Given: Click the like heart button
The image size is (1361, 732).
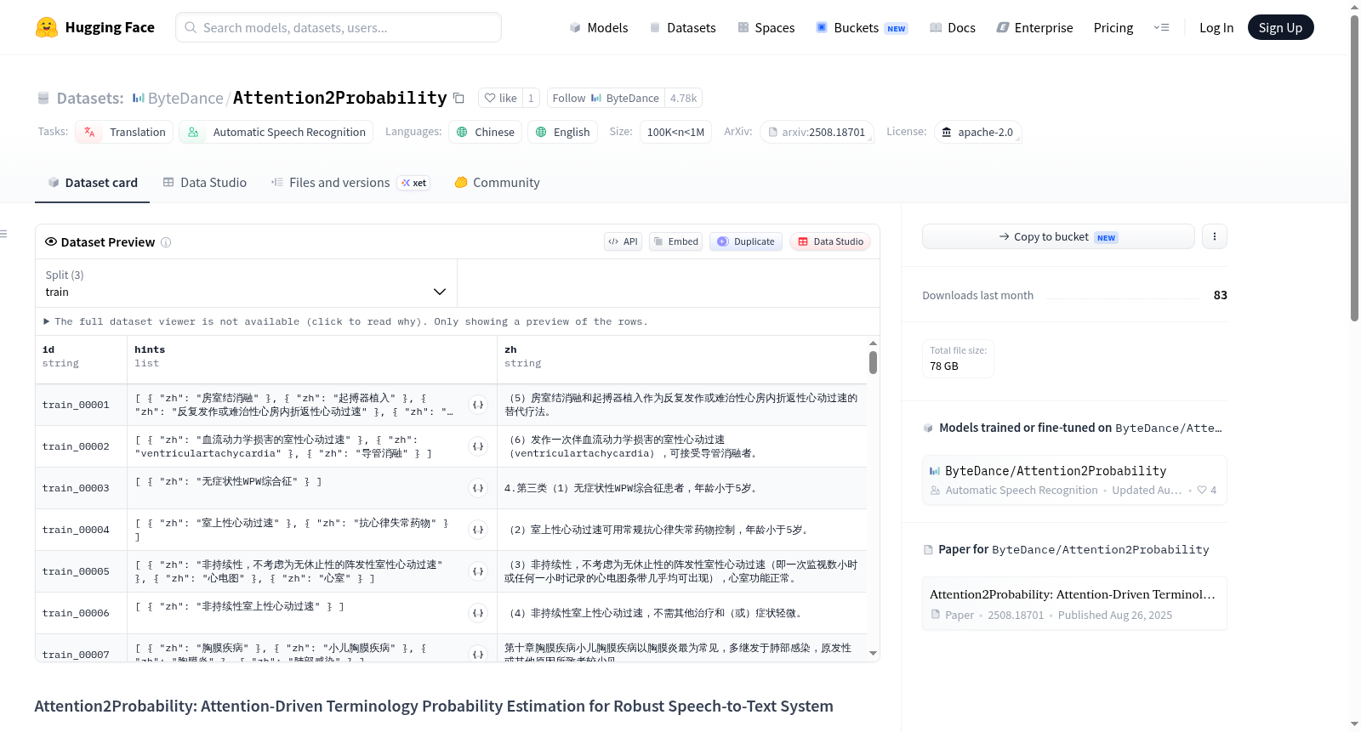Looking at the screenshot, I should click(x=500, y=98).
